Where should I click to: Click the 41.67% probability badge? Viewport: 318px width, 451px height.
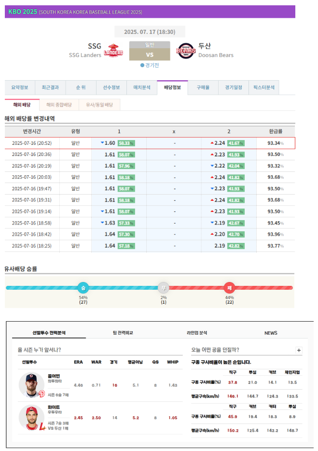236,143
